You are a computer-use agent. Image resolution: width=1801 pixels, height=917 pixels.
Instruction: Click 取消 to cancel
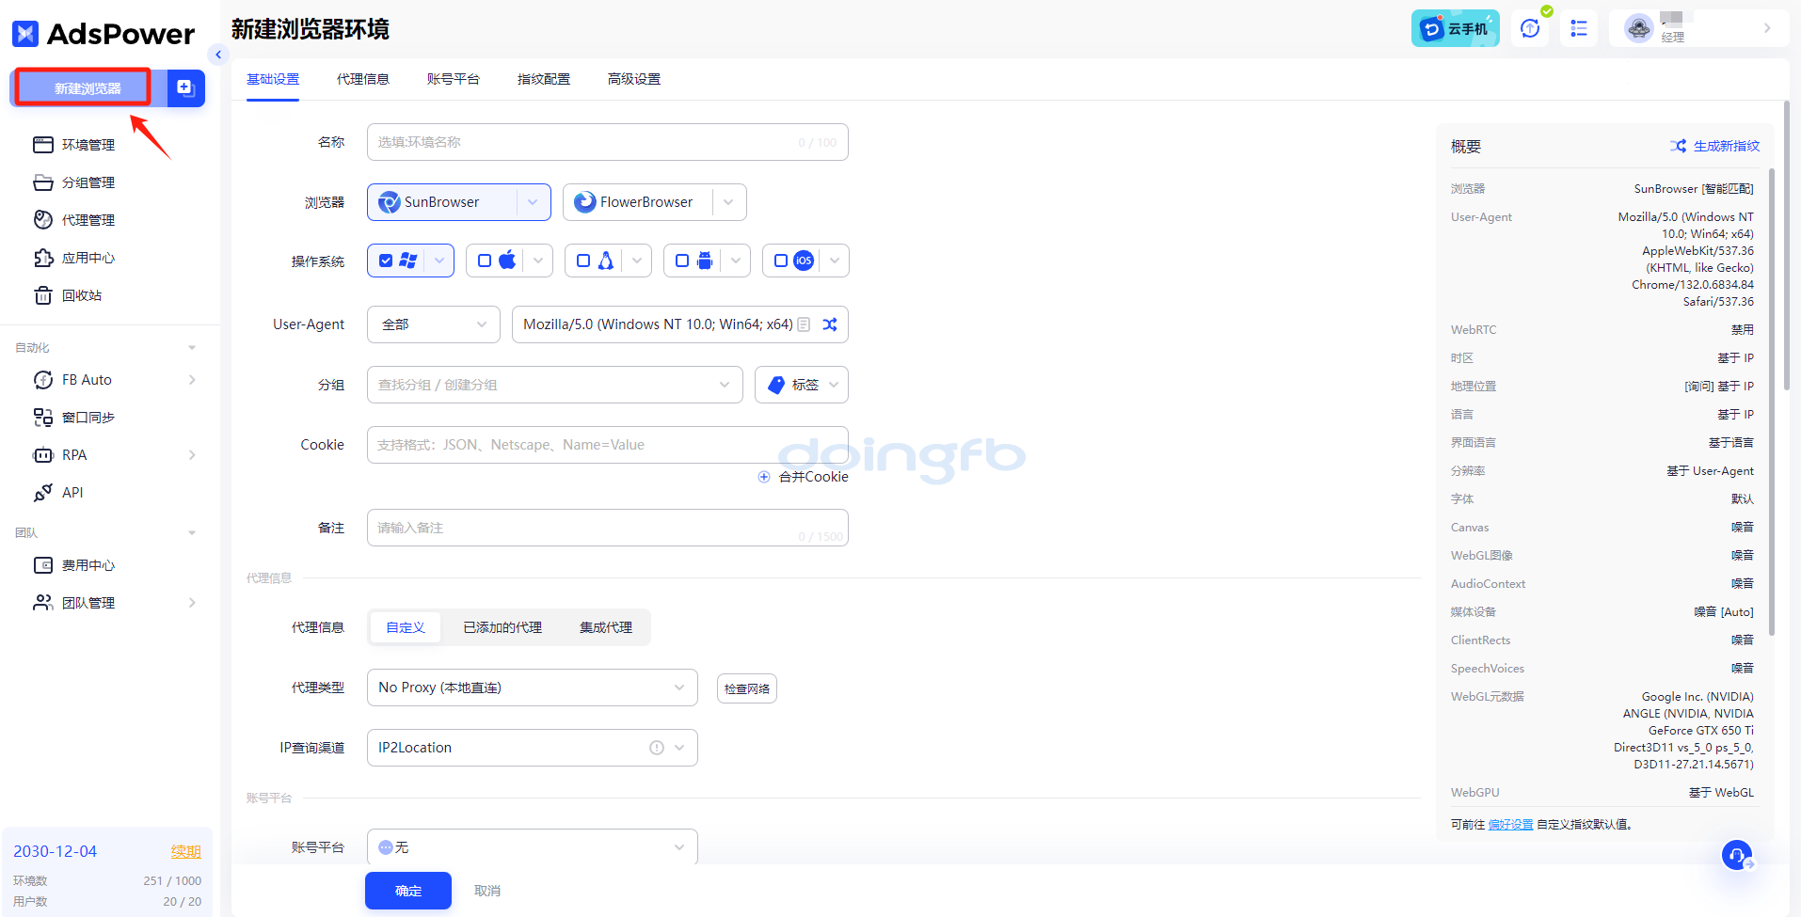(487, 891)
